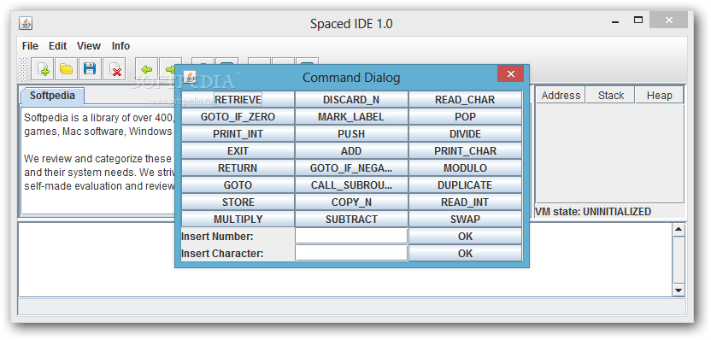Screen dimensions: 711x340
Task: Insert the READ_CHAR command
Action: coord(465,99)
